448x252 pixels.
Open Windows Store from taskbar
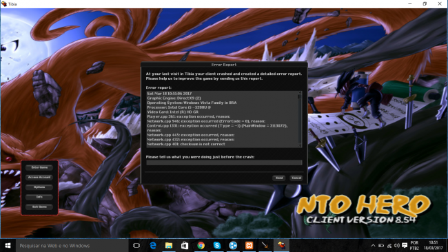pos(185,245)
